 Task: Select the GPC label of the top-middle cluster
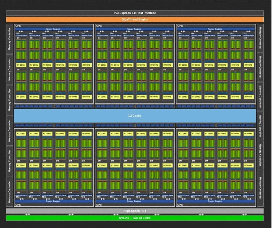coord(99,26)
